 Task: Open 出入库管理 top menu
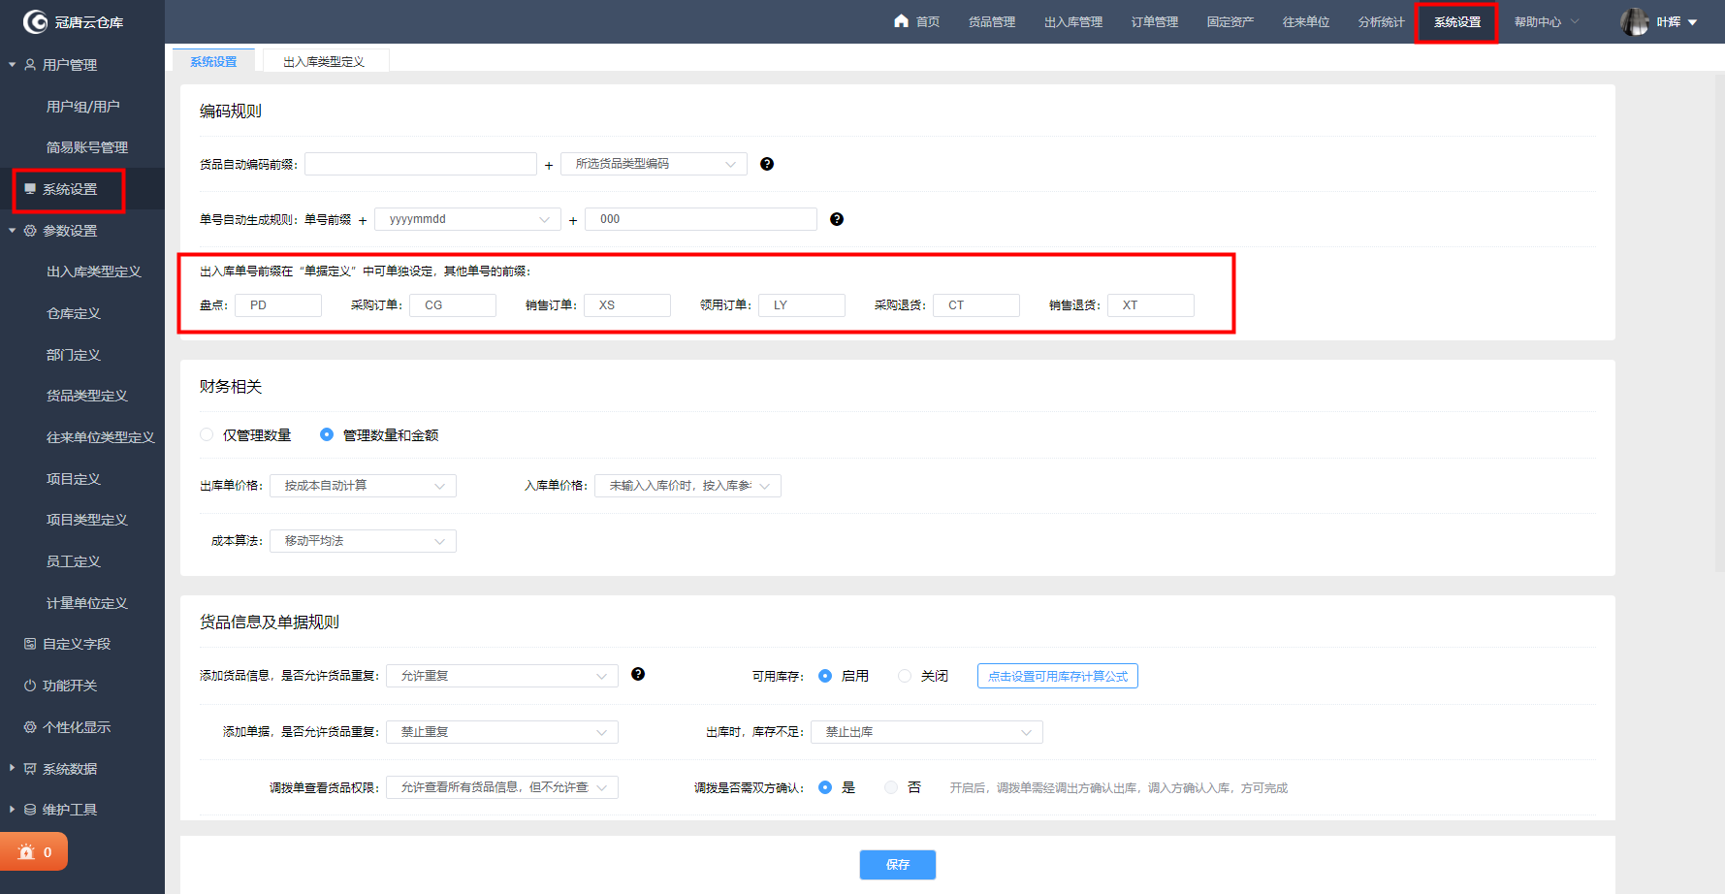point(1072,21)
